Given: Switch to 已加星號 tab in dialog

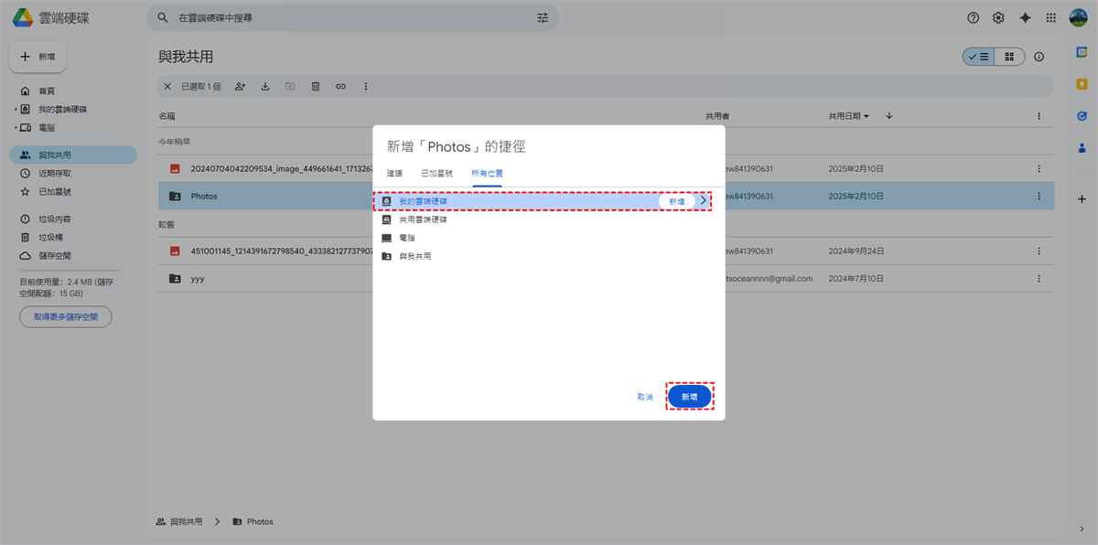Looking at the screenshot, I should point(436,173).
